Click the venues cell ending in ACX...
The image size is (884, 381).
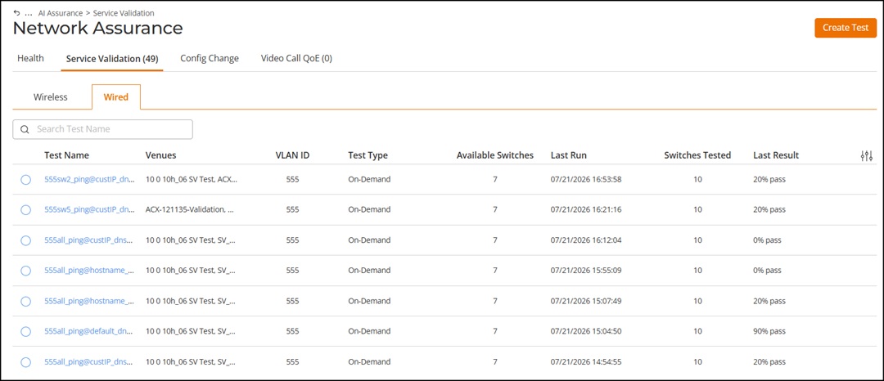pos(192,180)
